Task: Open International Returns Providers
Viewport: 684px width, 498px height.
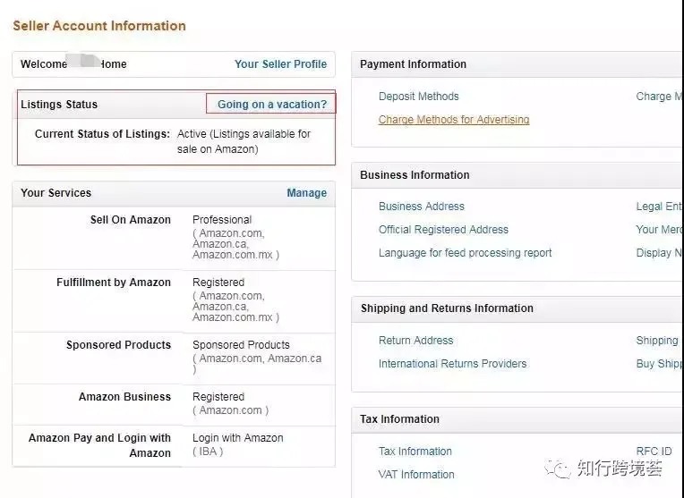Action: [x=452, y=363]
